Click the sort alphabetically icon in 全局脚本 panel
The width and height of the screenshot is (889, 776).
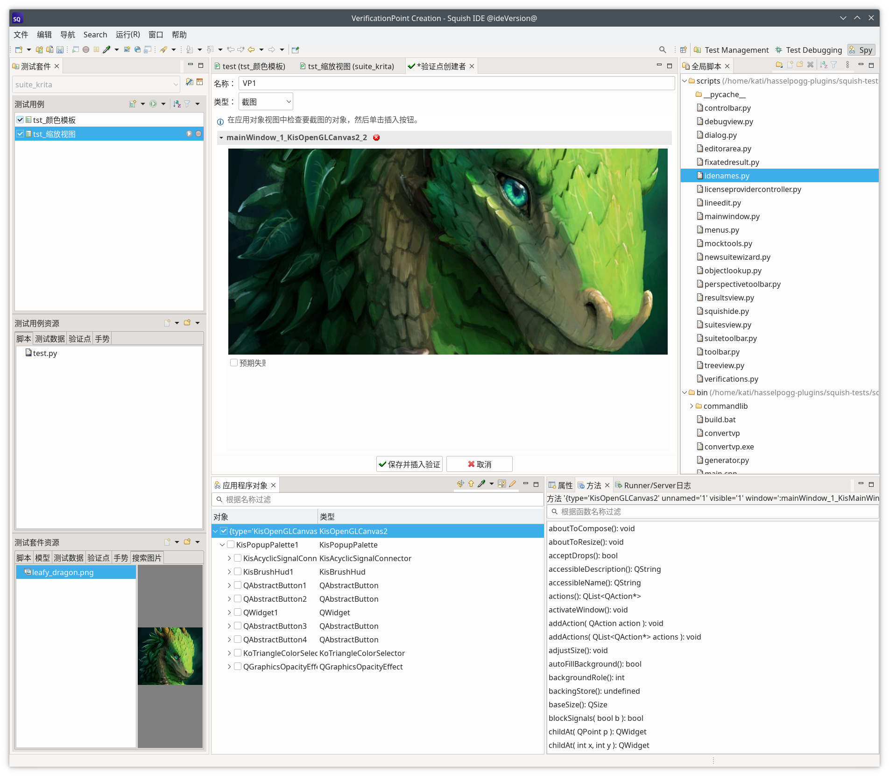tap(823, 65)
